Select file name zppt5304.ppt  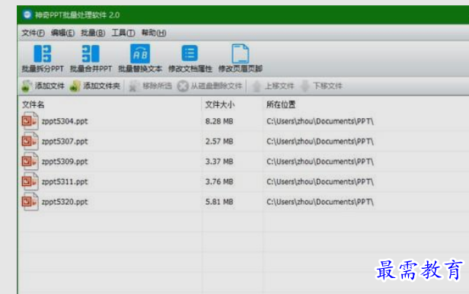pos(65,121)
